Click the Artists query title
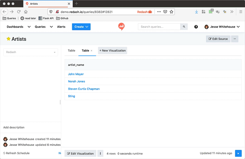Screen dimensions: 245x159 (x=19, y=39)
